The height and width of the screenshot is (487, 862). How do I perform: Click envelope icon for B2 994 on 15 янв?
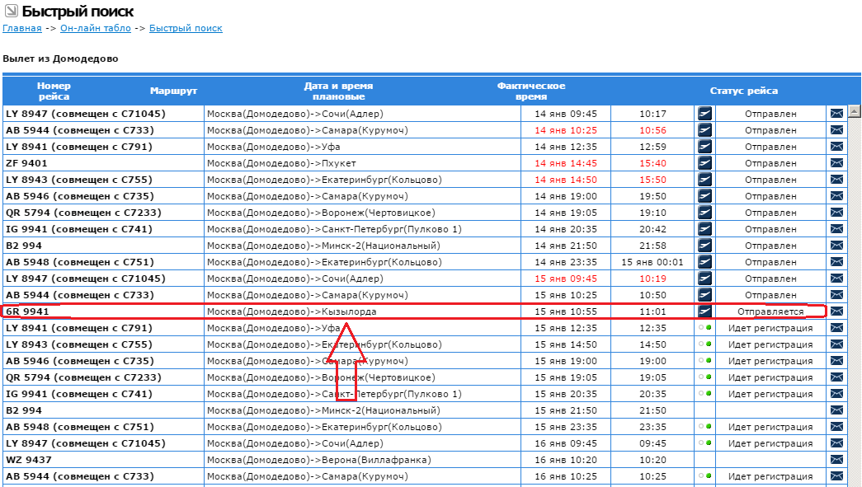click(836, 410)
